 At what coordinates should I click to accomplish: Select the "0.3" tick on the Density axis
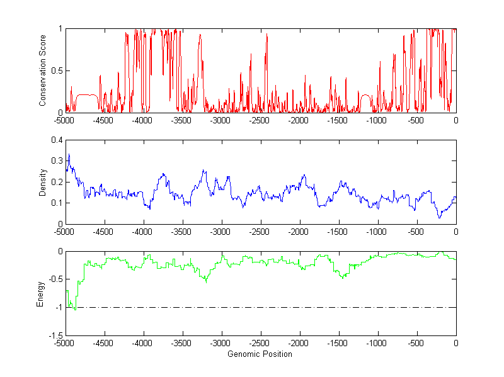click(57, 161)
